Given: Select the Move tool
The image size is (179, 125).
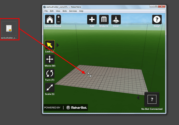Looking at the screenshot, I should click(x=50, y=59).
